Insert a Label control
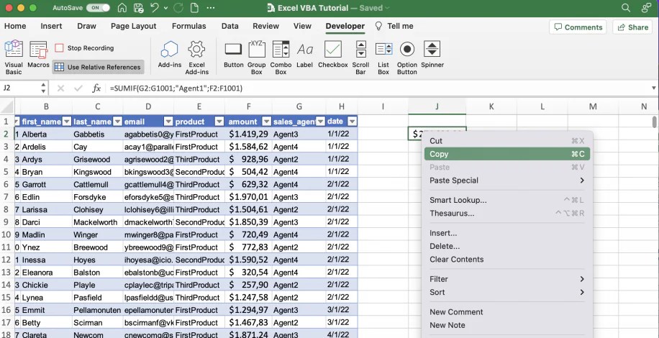Viewport: 659px width, 338px height. [x=305, y=54]
